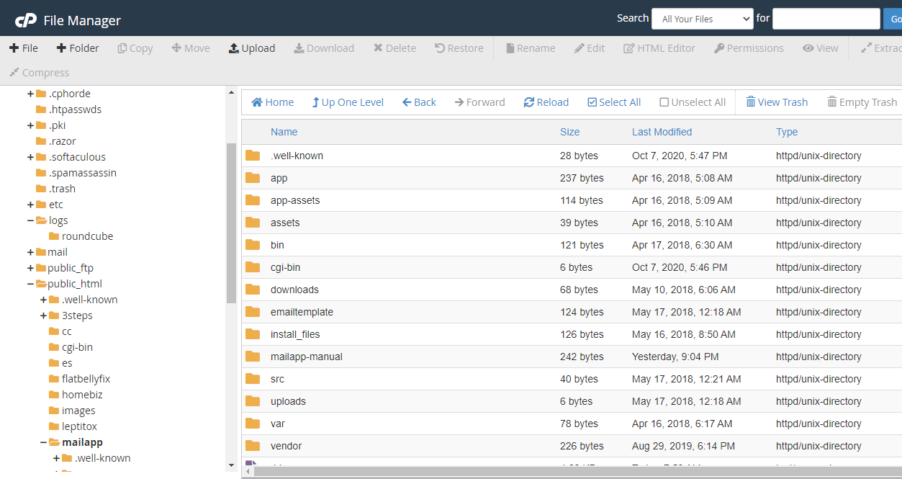Screen dimensions: 902x479
Task: Sort files by Size column header
Action: (569, 132)
